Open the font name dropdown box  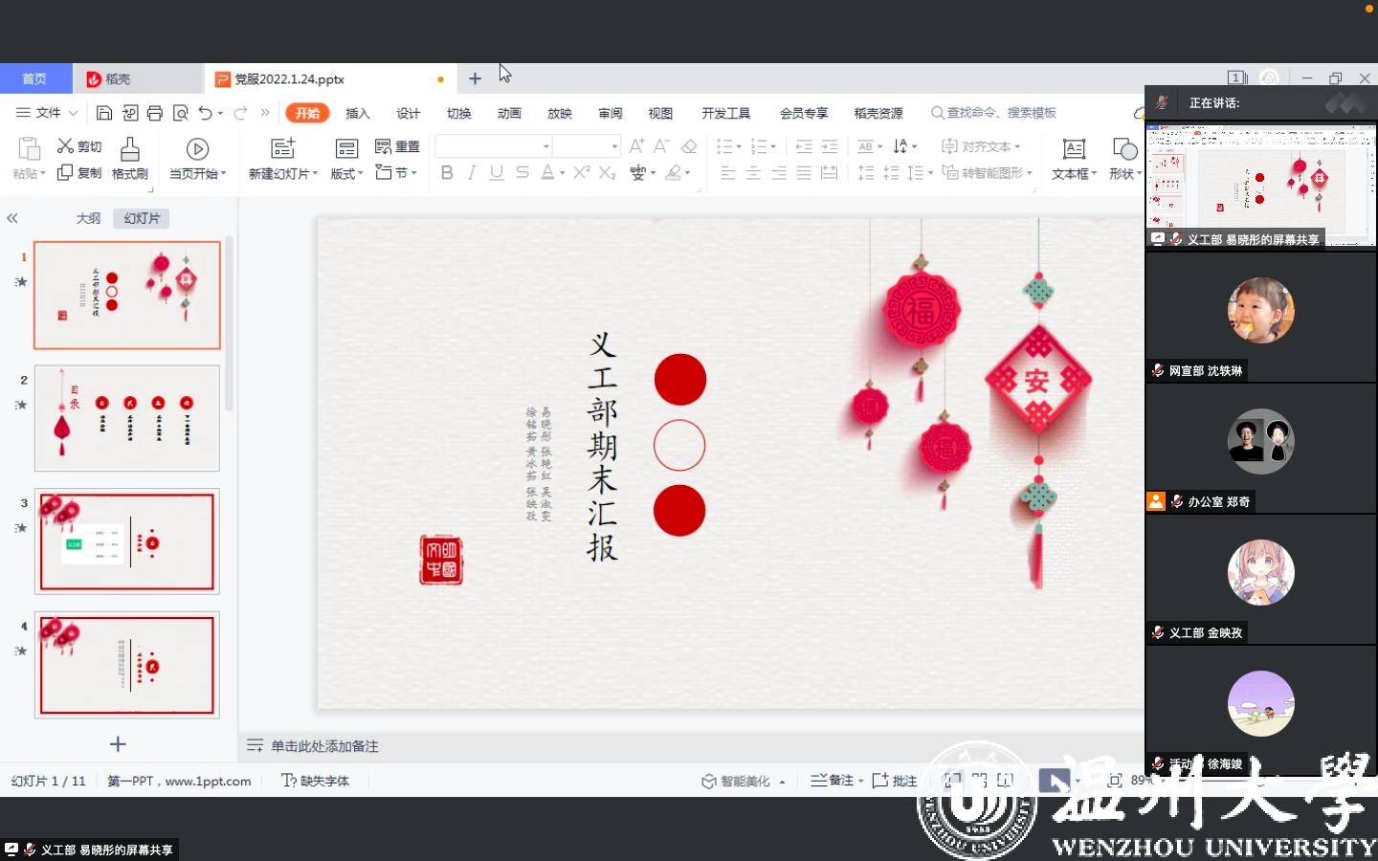coord(494,146)
